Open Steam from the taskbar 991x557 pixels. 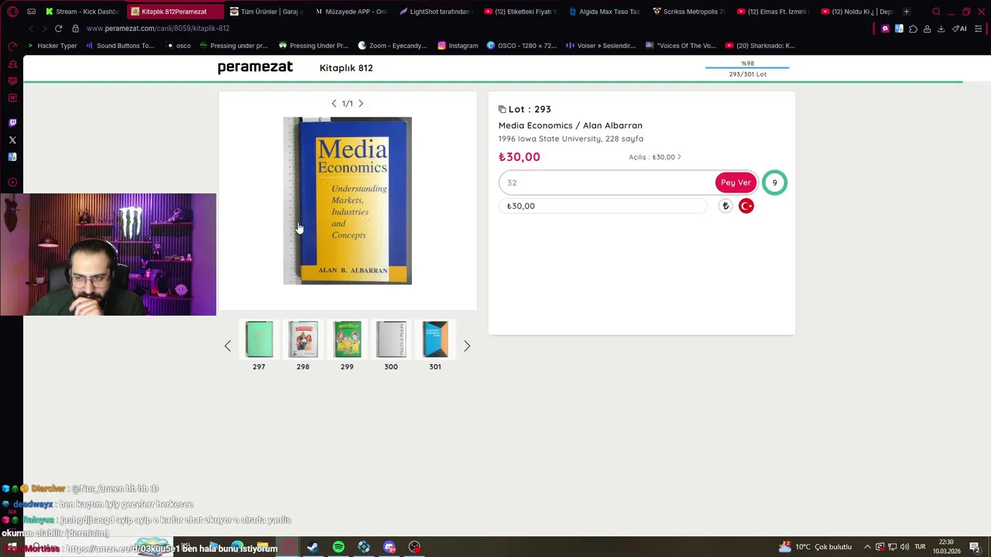(x=313, y=547)
